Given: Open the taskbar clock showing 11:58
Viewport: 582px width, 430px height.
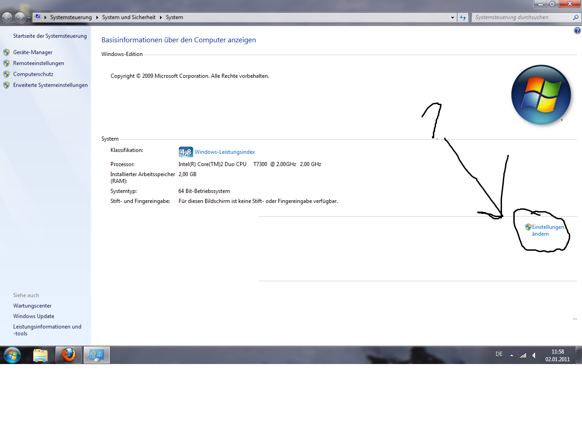Looking at the screenshot, I should tap(557, 355).
